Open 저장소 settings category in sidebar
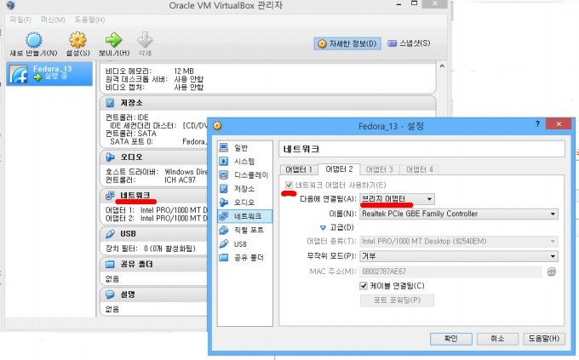The image size is (579, 360). coord(243,188)
